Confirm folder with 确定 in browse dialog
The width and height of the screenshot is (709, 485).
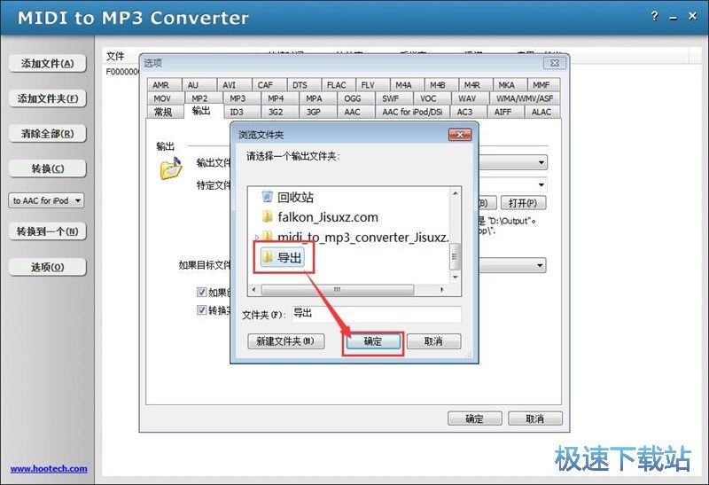(x=373, y=341)
